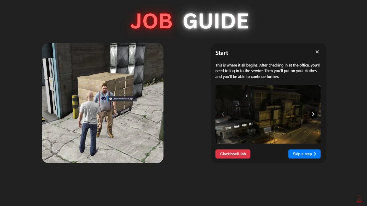Show the previous image in the carousel
Image resolution: width=367 pixels, height=206 pixels.
[223, 114]
